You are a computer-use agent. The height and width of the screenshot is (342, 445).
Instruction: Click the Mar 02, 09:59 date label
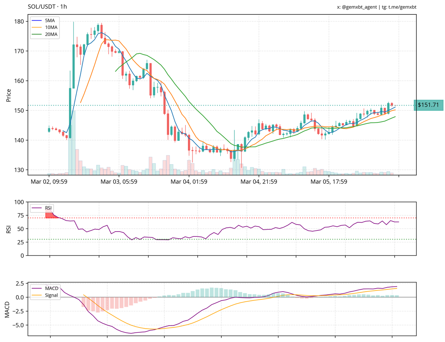[49, 182]
